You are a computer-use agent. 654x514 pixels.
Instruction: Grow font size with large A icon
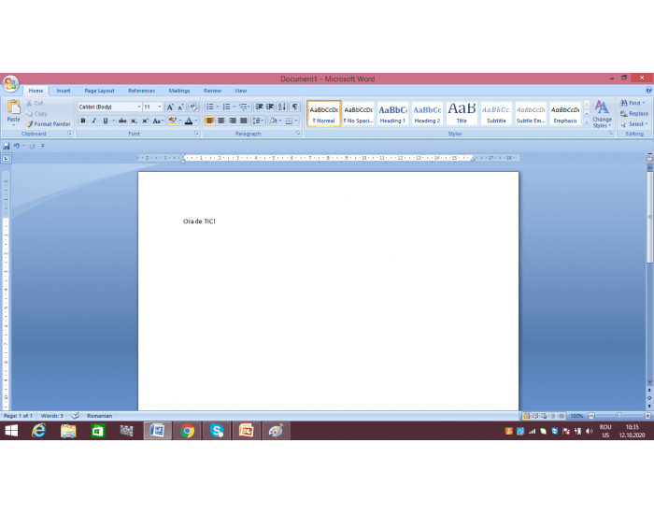[x=170, y=107]
